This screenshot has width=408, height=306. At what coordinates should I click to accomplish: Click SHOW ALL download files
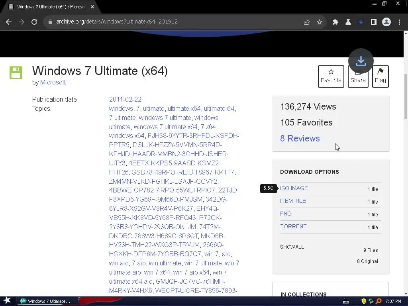292,247
